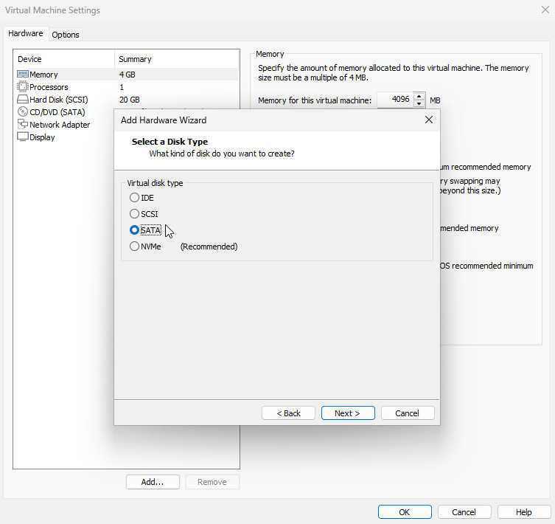Decrease memory with the down arrow

tap(419, 103)
